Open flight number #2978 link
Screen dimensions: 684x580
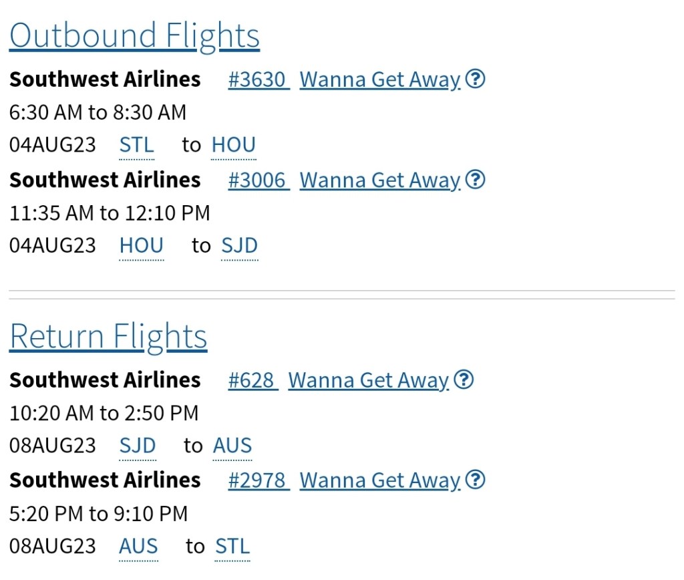(259, 480)
